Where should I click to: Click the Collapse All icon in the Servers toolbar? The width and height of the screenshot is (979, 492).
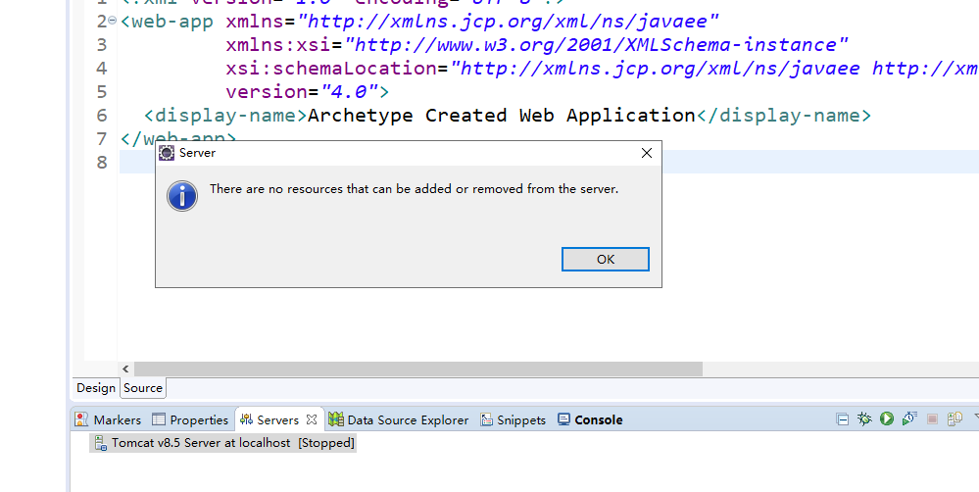click(842, 418)
